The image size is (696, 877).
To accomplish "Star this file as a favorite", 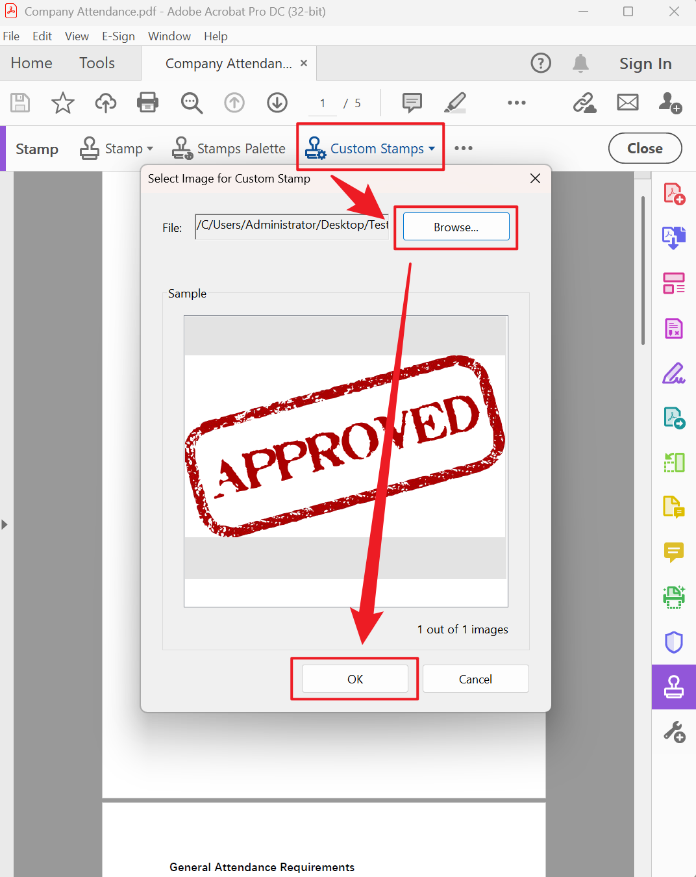I will tap(63, 103).
